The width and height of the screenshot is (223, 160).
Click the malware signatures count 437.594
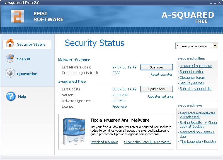(x=119, y=101)
